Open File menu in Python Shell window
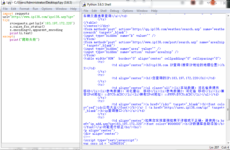The image size is (230, 150). point(86,11)
